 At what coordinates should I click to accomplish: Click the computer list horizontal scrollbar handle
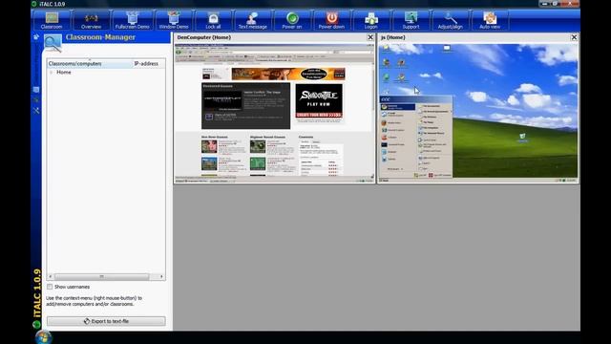[102, 276]
